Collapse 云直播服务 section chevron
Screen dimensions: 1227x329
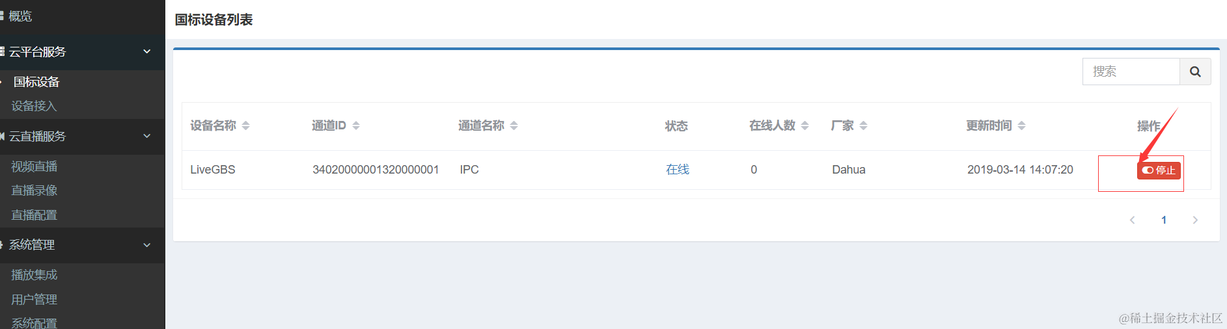tap(147, 136)
